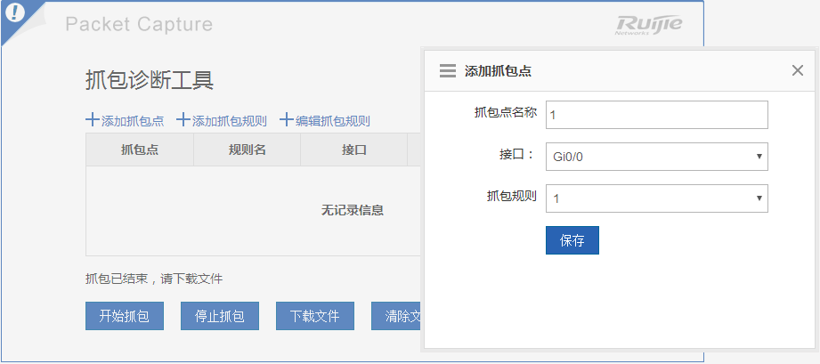
Task: Select the 抓包点 column header
Action: tap(140, 150)
